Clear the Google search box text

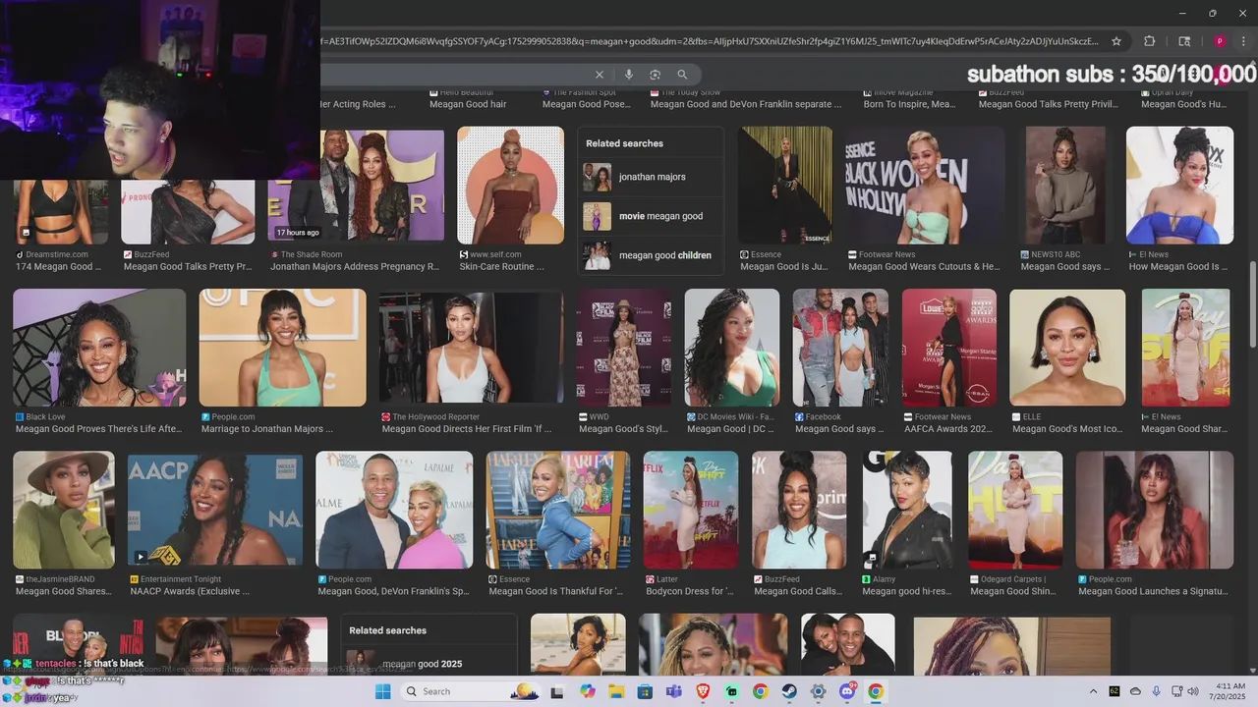pos(600,75)
